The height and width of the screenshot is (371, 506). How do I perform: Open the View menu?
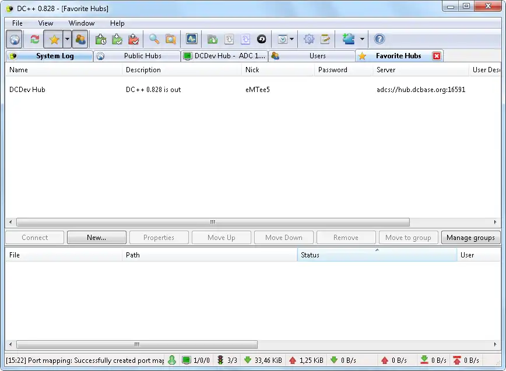(x=45, y=23)
